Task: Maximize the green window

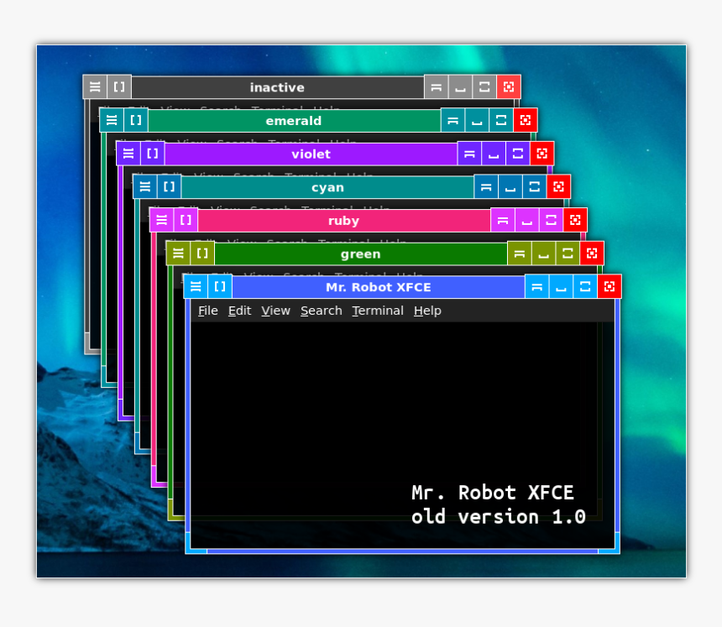Action: [x=568, y=253]
